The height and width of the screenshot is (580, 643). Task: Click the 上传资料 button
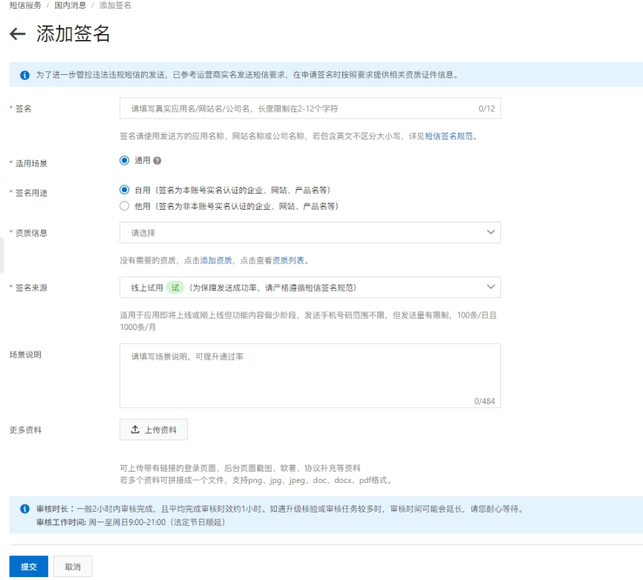click(x=154, y=429)
